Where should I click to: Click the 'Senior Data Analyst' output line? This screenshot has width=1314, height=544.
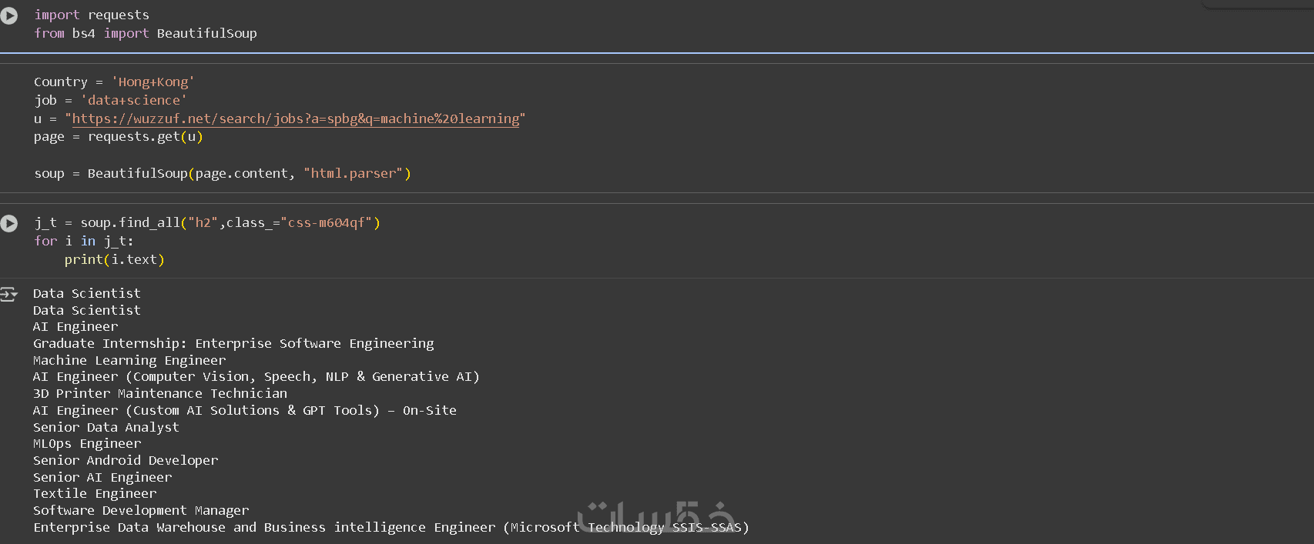pyautogui.click(x=106, y=427)
